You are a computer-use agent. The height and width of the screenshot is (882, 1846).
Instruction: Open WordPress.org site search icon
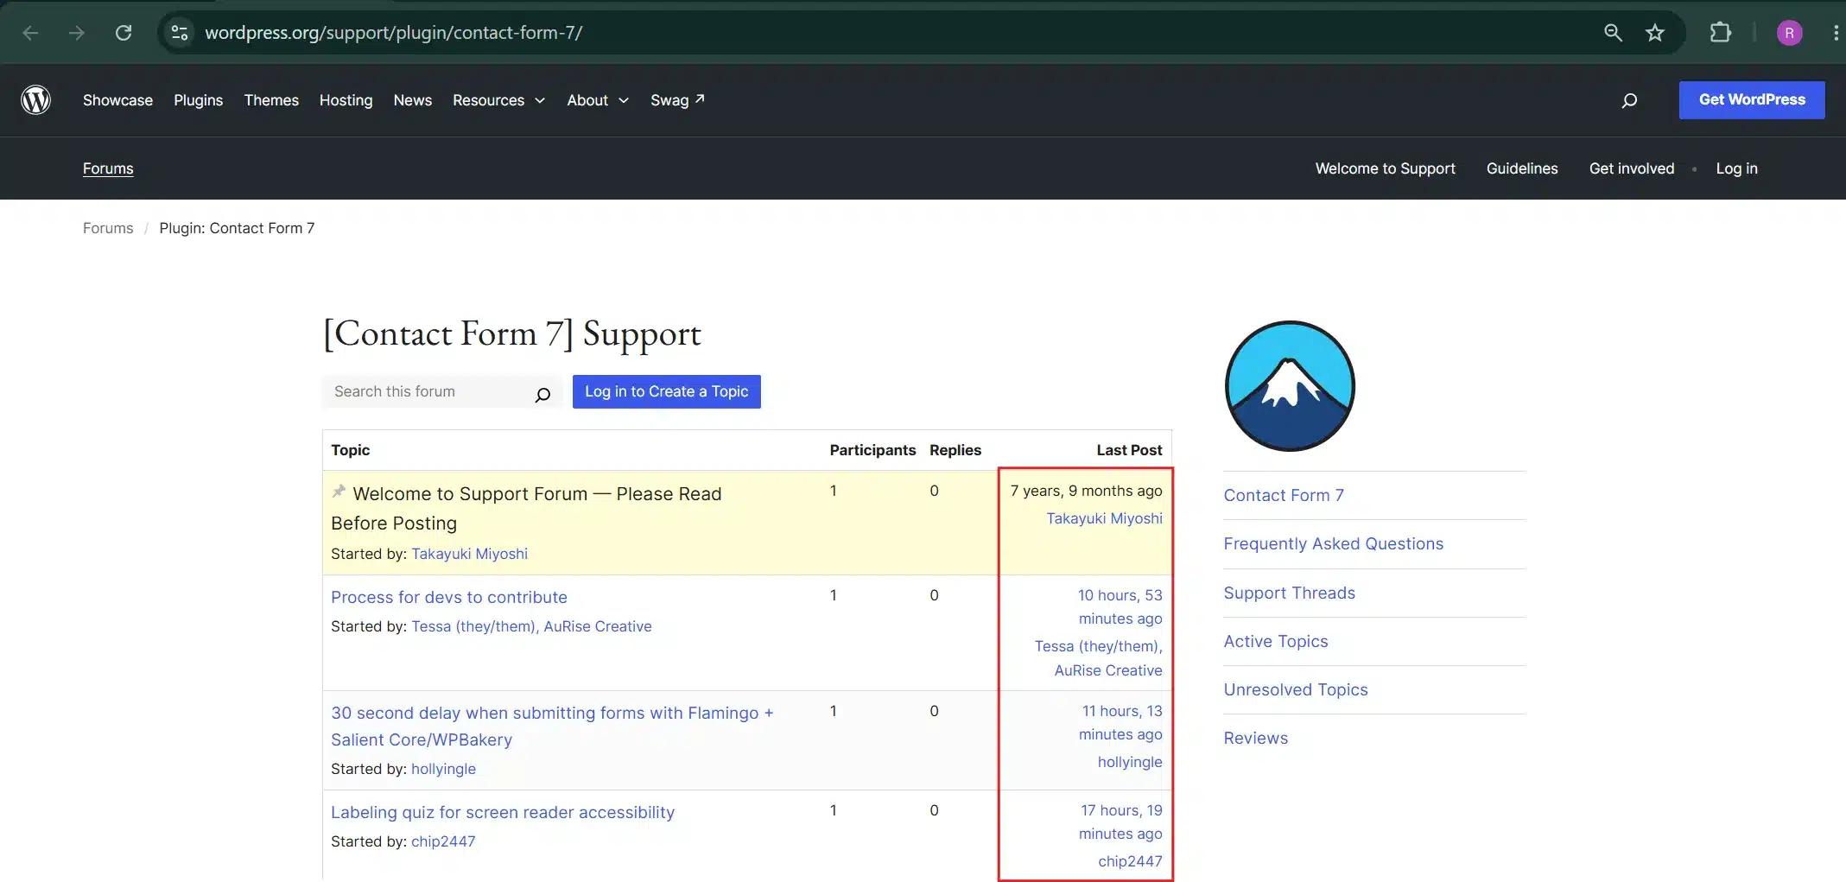tap(1629, 100)
